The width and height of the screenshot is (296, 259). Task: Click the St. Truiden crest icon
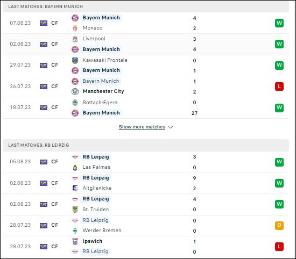75,210
